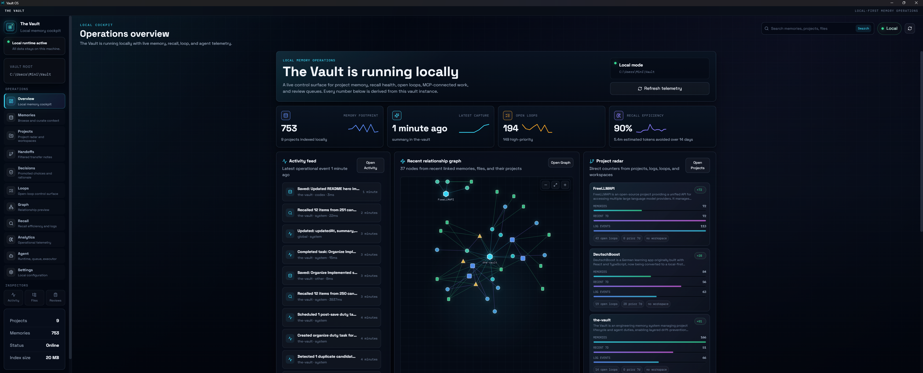Click DeutschBoost's +28 badge
This screenshot has height=373, width=923.
point(699,256)
